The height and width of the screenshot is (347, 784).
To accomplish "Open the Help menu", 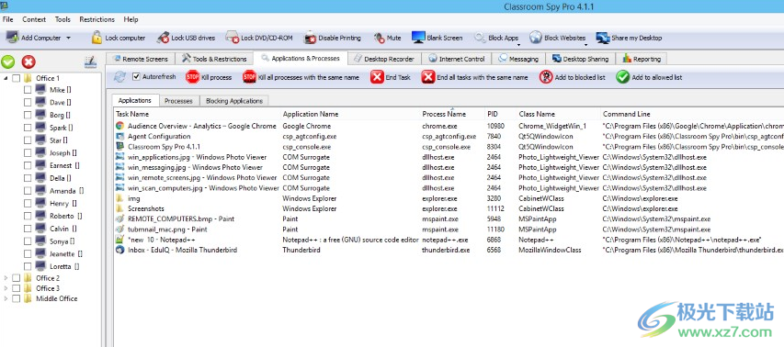I will pos(131,19).
